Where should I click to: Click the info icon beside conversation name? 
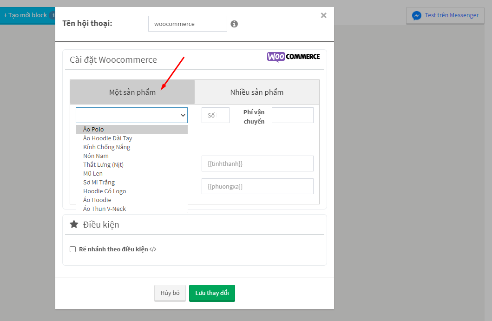(x=234, y=24)
